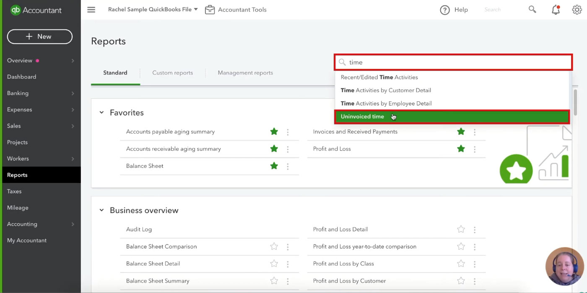Favorite the Profit and Loss by Class report
This screenshot has height=293, width=587.
pyautogui.click(x=461, y=264)
